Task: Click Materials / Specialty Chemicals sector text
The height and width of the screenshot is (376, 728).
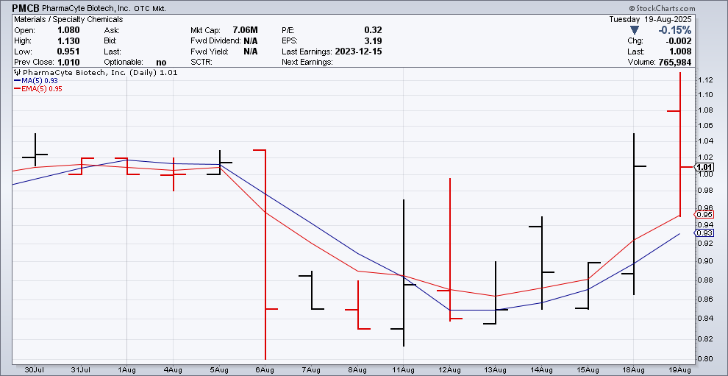Action: click(68, 20)
